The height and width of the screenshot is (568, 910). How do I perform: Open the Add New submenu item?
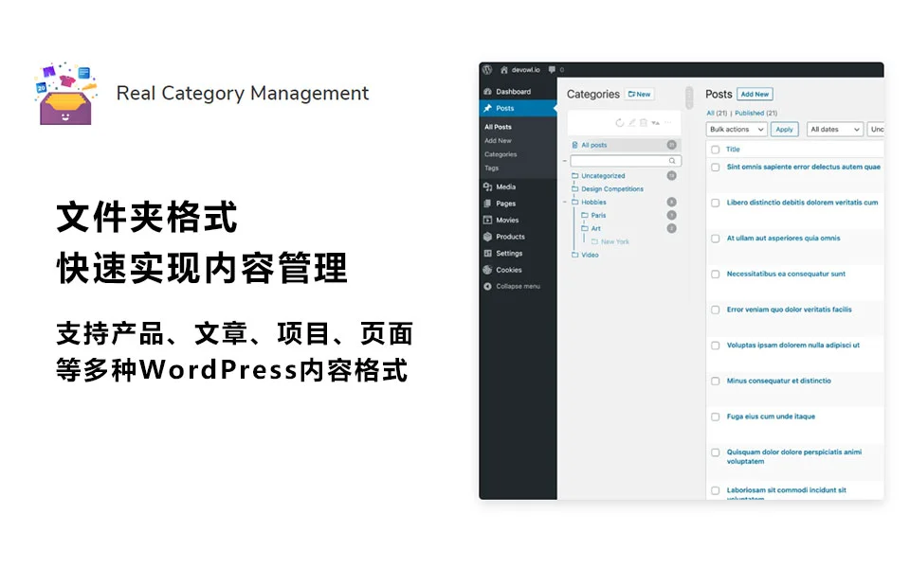click(x=498, y=141)
